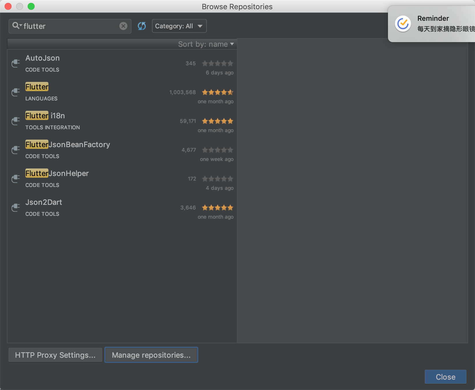Image resolution: width=475 pixels, height=390 pixels.
Task: Select the Flutter plugin name in LANGUAGES
Action: click(x=37, y=87)
